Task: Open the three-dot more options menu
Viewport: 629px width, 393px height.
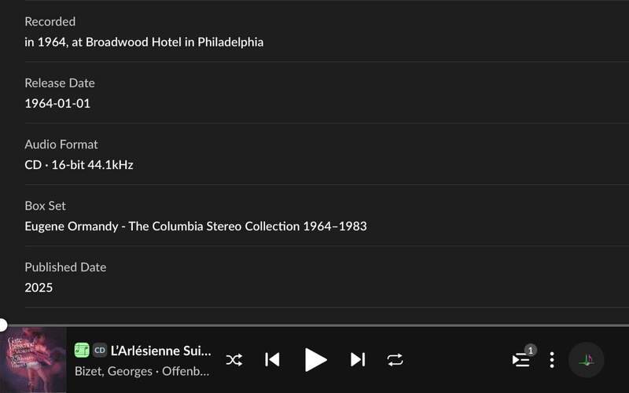Action: (552, 360)
